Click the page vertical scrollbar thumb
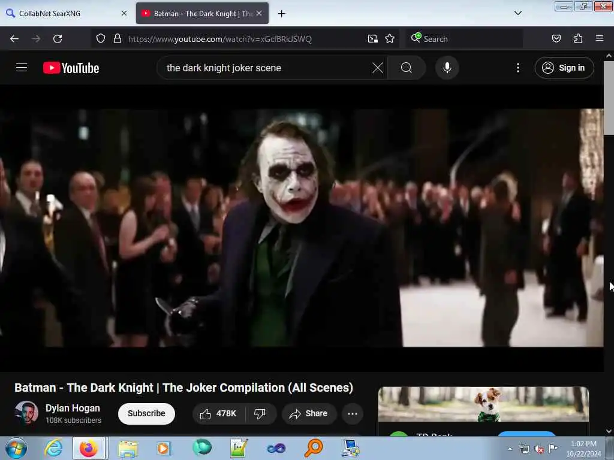Viewport: 614px width, 460px height. [609, 98]
